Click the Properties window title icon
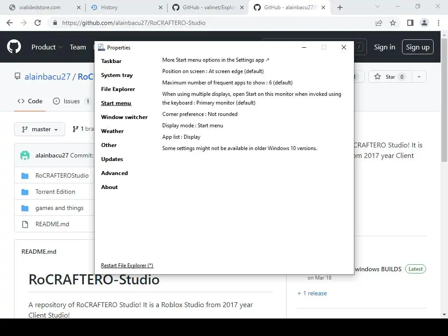This screenshot has height=336, width=448. (x=101, y=47)
